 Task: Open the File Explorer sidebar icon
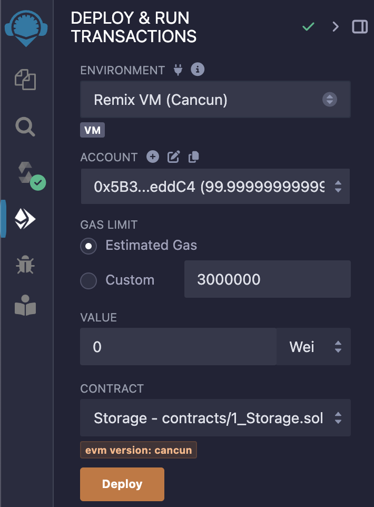click(x=25, y=80)
